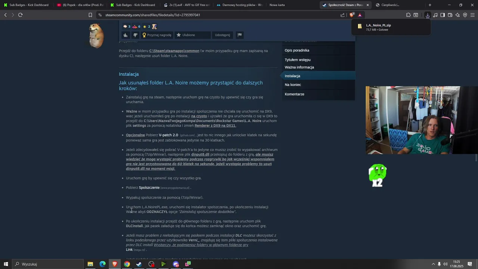Rate the guide with thumbs down
Screen dimensions: 478x269
click(x=135, y=35)
